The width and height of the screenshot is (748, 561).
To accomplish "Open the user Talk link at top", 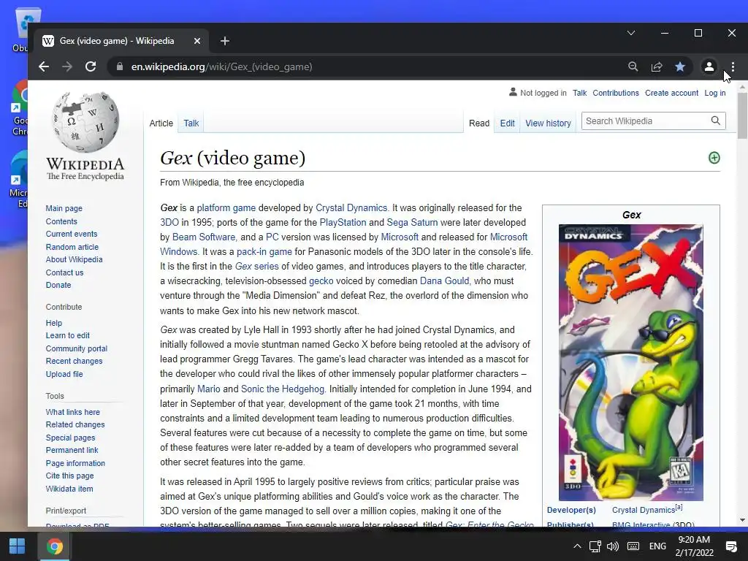I will click(x=579, y=93).
